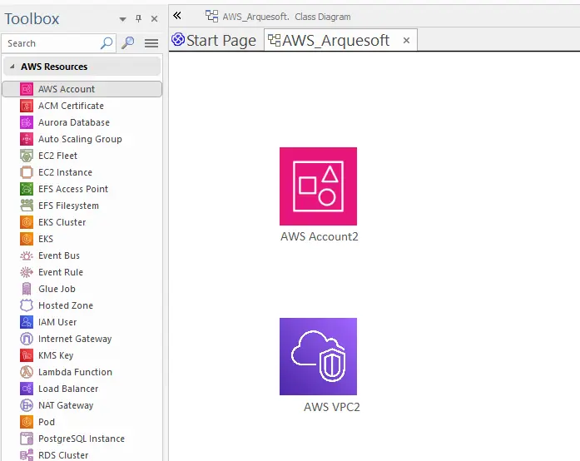
Task: Select the EC2 Instance icon
Action: click(27, 172)
